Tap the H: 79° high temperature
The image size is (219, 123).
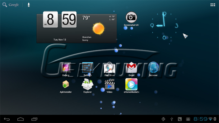click(x=112, y=17)
